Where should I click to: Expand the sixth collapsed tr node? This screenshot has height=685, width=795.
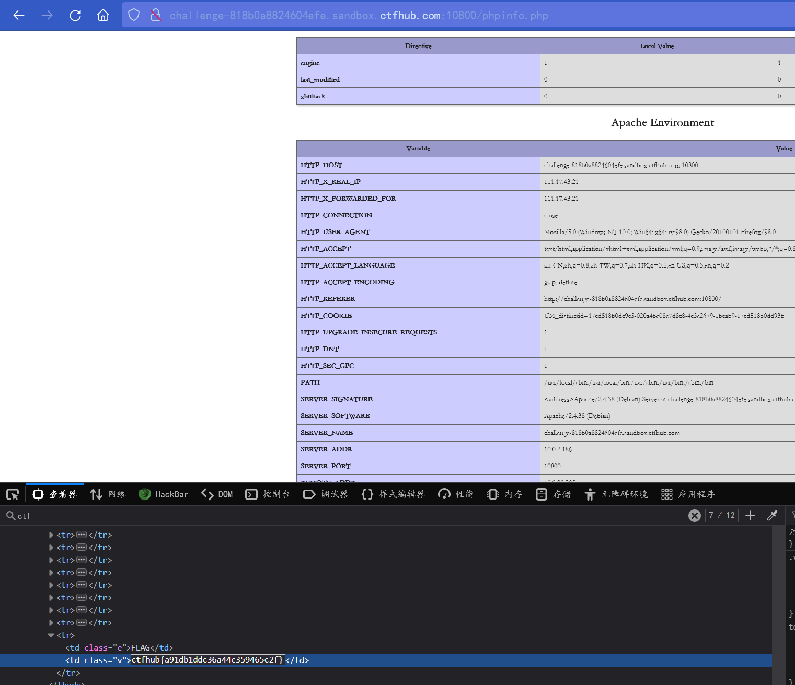click(x=51, y=598)
